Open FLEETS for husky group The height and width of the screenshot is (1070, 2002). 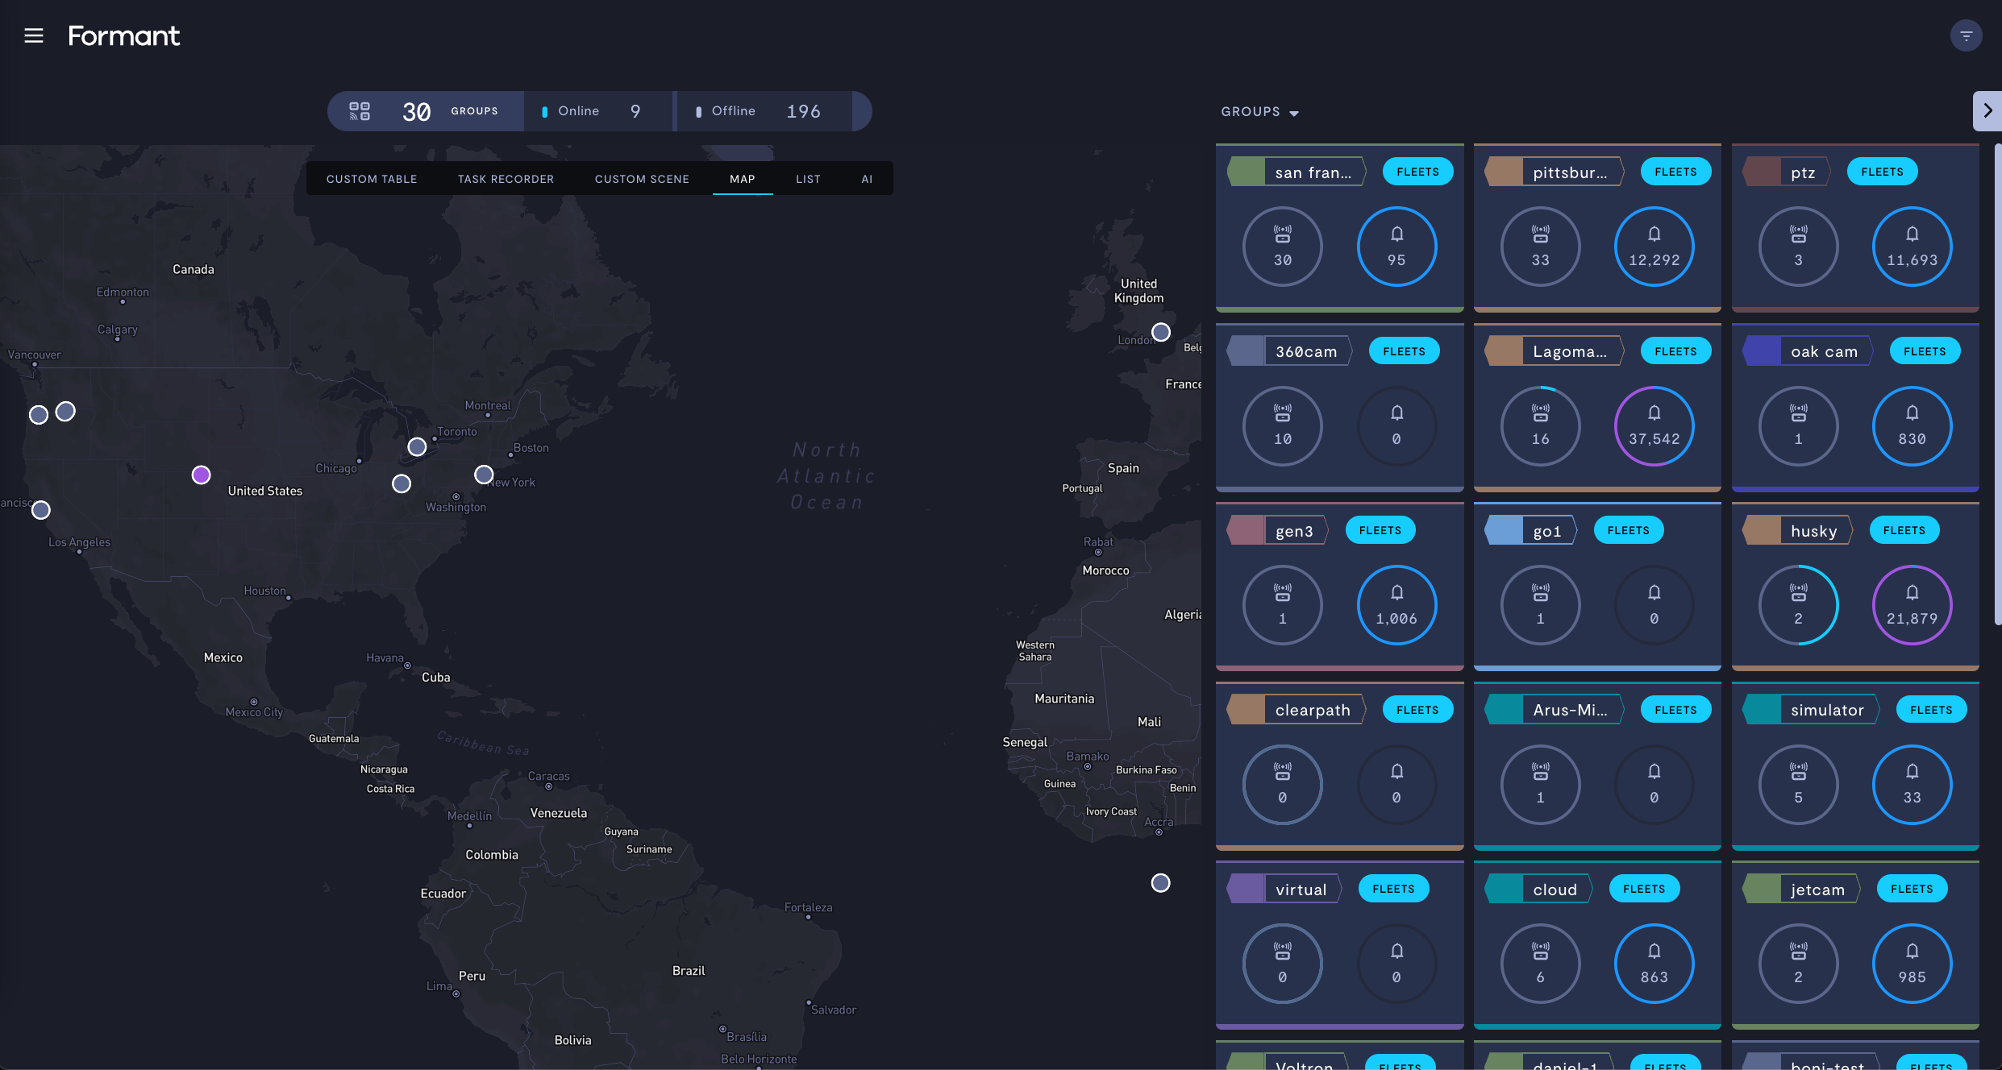1904,530
